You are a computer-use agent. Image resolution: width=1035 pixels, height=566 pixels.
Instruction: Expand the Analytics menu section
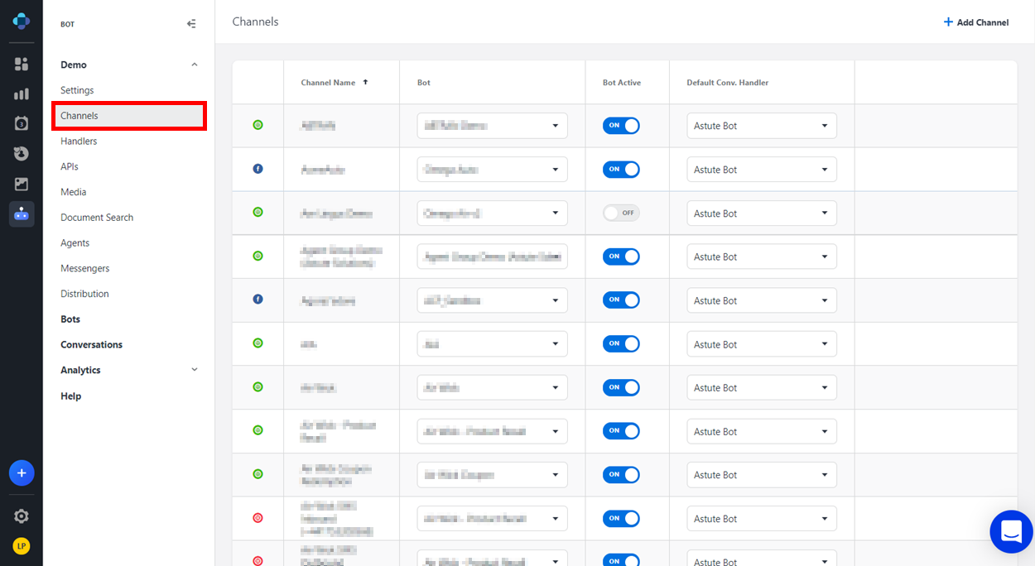click(195, 370)
